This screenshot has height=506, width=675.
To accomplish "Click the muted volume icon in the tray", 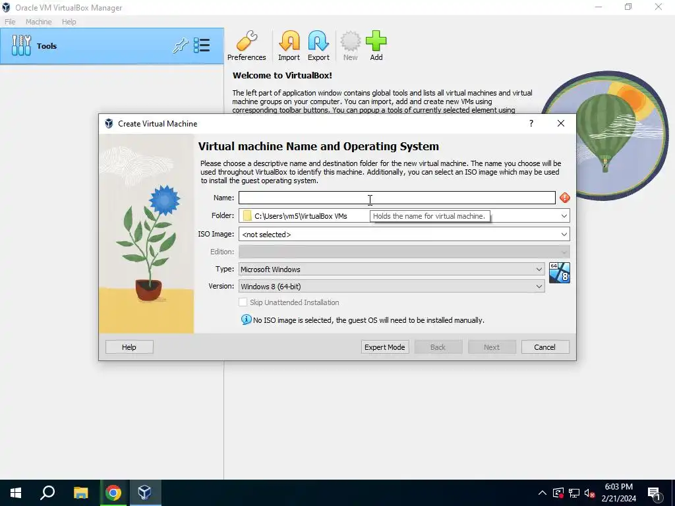I will [x=590, y=493].
